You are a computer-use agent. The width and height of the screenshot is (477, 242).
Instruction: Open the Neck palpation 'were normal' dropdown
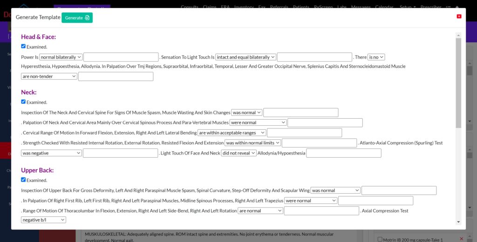tap(258, 122)
